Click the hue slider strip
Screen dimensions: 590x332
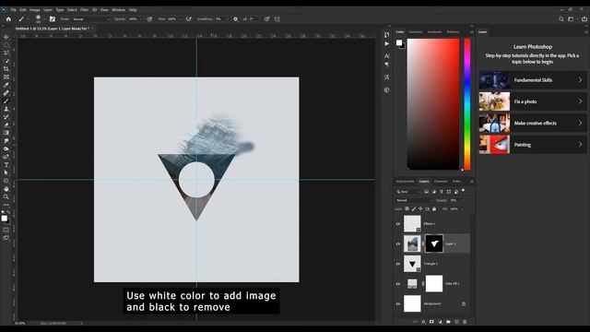[x=467, y=104]
